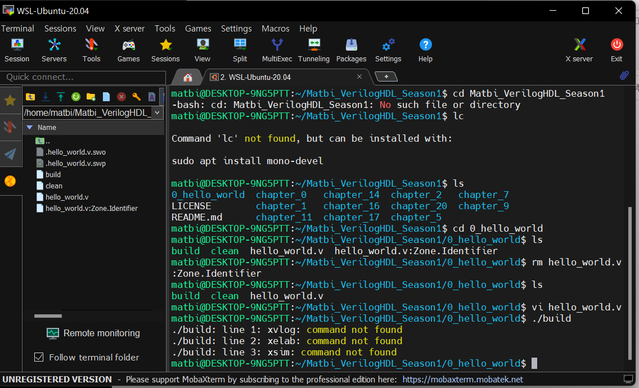The width and height of the screenshot is (639, 388).
Task: Click the Remote monitoring button
Action: (93, 333)
